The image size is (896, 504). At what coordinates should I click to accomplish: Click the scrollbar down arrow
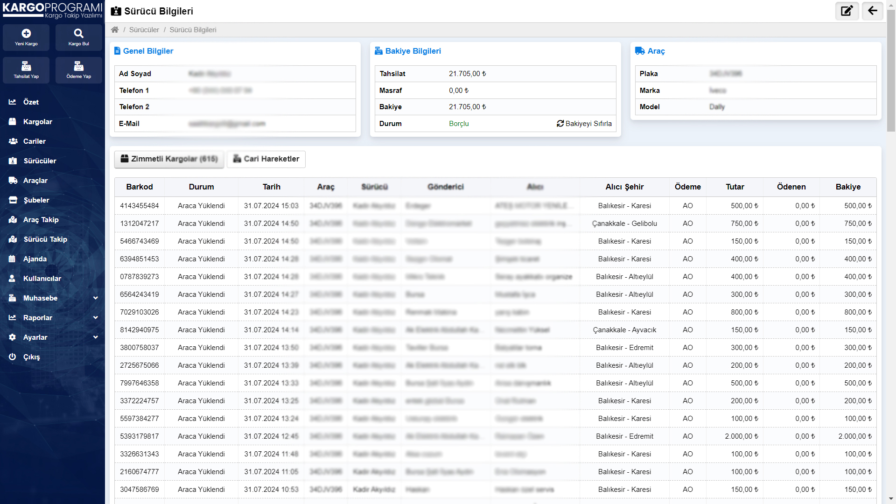pos(891,499)
